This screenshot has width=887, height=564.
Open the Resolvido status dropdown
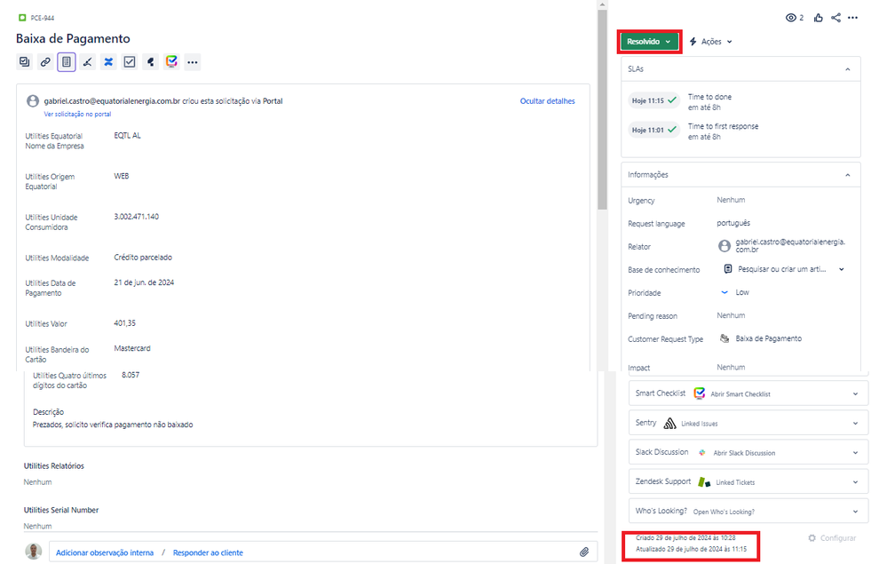pos(649,41)
